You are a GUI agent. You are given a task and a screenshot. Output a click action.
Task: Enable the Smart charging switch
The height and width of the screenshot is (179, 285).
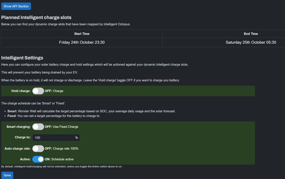(38, 127)
